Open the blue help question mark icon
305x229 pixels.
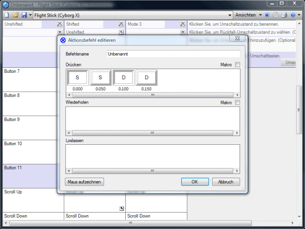click(x=292, y=15)
